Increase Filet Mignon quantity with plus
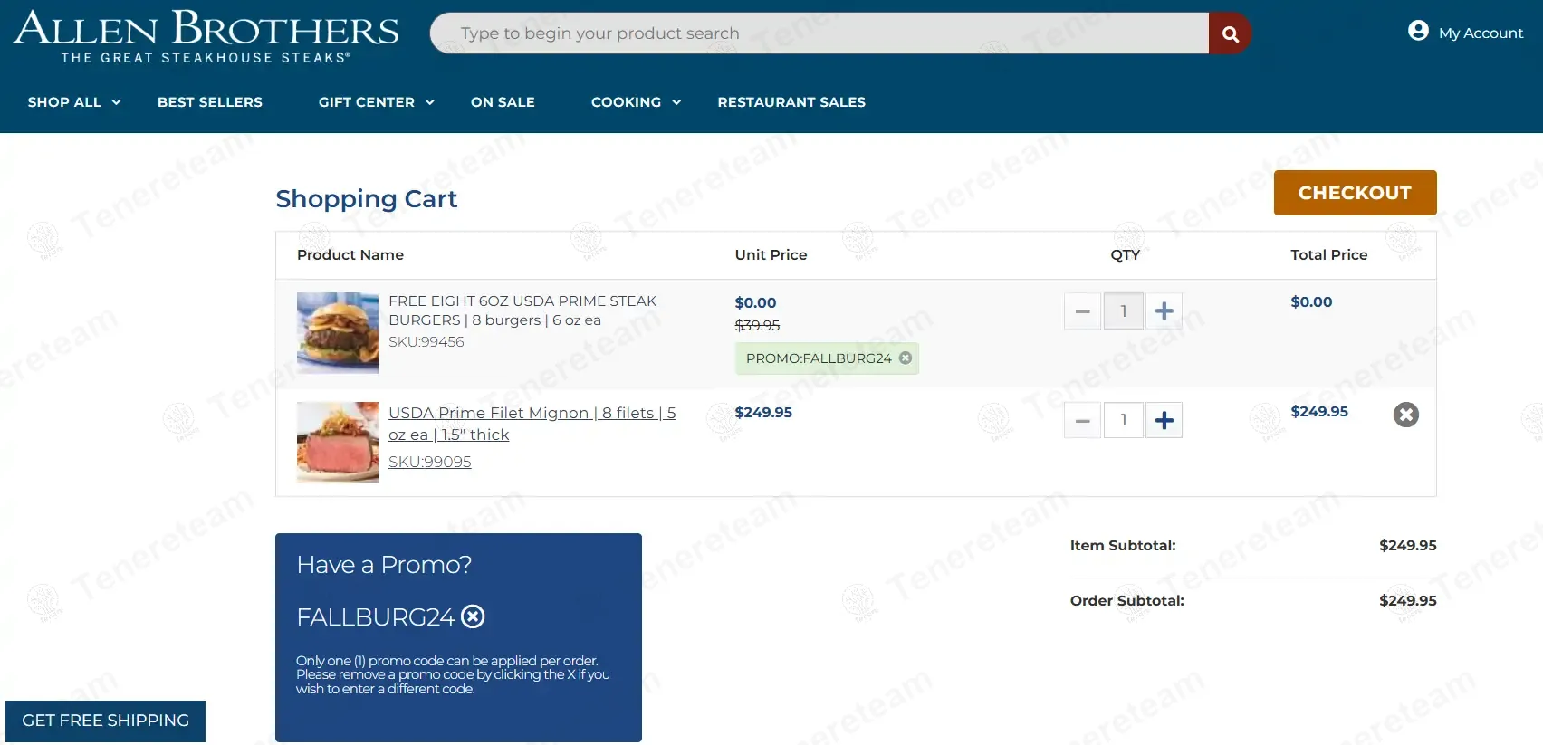The height and width of the screenshot is (745, 1543). point(1164,420)
